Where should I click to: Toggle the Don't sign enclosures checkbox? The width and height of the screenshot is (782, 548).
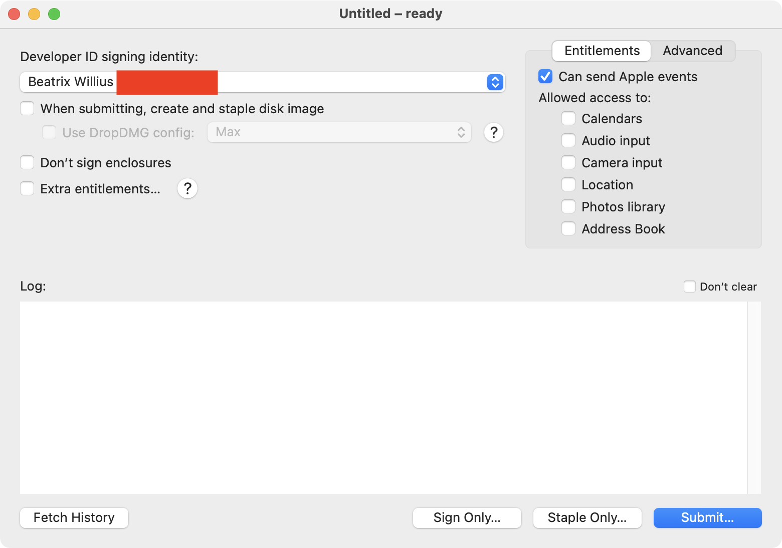[x=27, y=163]
